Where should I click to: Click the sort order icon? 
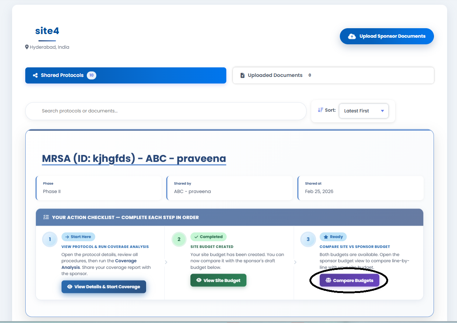point(320,110)
